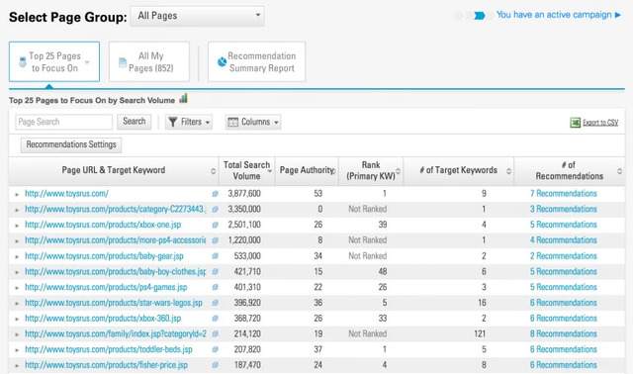Expand the toddler-beds.jsp row

[17, 350]
